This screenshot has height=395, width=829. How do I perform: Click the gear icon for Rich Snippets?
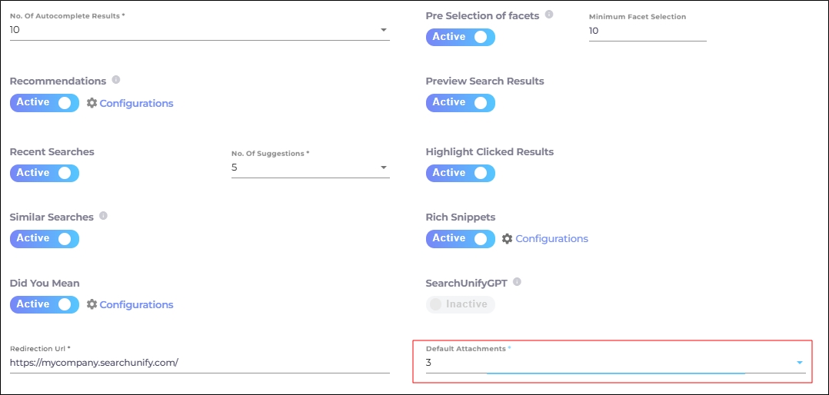[507, 239]
